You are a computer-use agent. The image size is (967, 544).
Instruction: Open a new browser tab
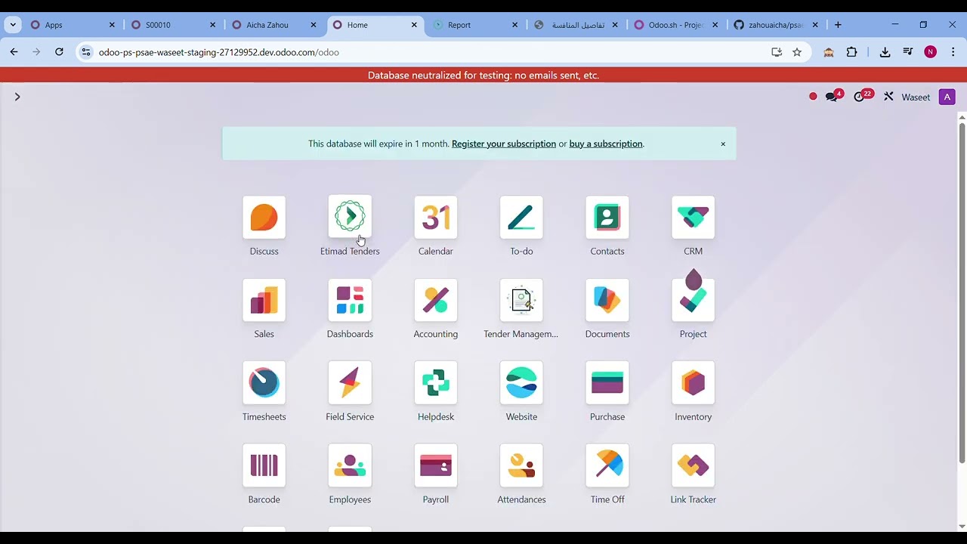tap(838, 25)
